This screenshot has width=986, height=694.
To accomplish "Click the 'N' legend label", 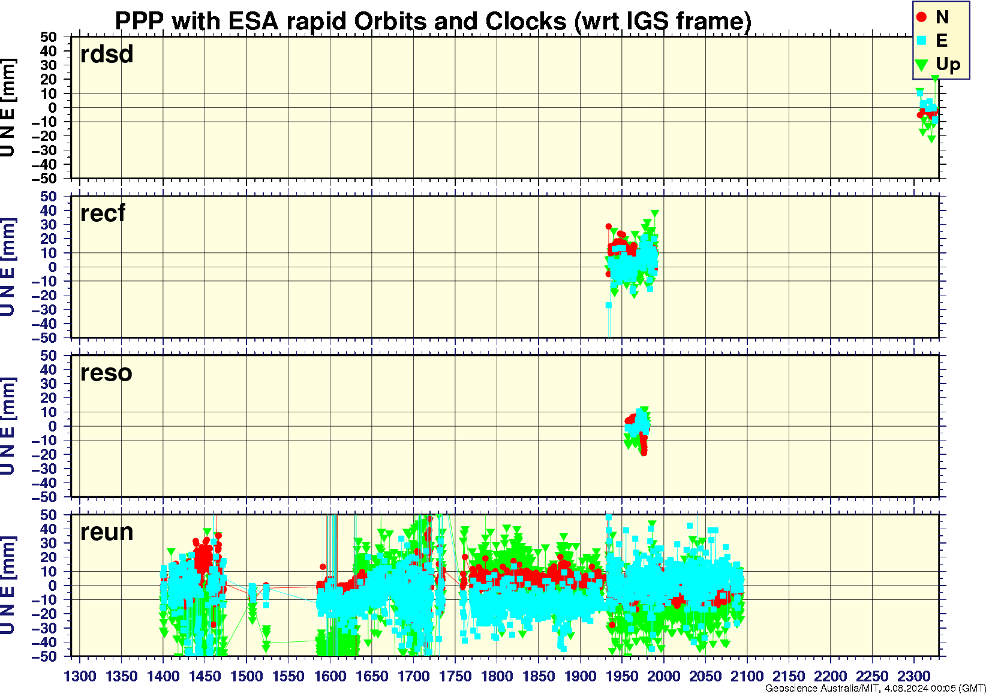I will tap(942, 17).
